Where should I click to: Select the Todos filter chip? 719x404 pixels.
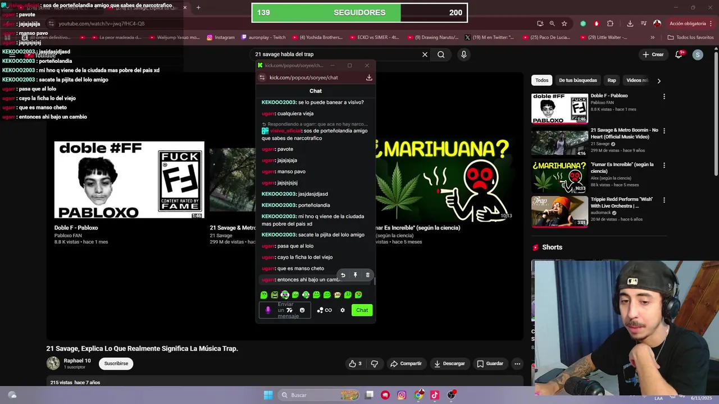[541, 80]
